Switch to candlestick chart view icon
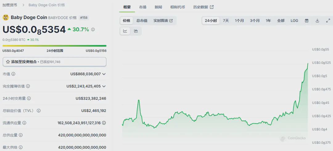The height and width of the screenshot is (151, 333). click(x=136, y=31)
